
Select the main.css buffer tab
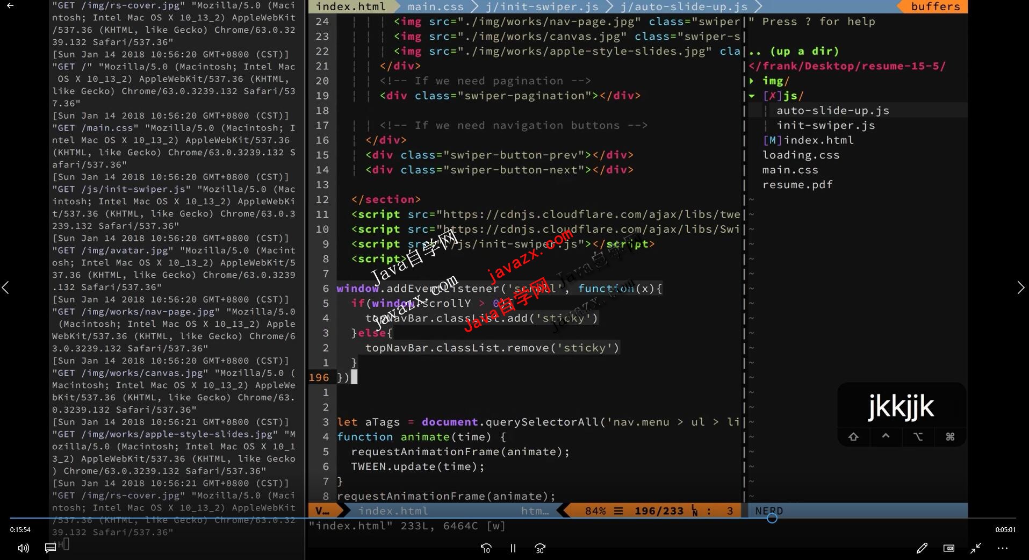click(x=435, y=6)
